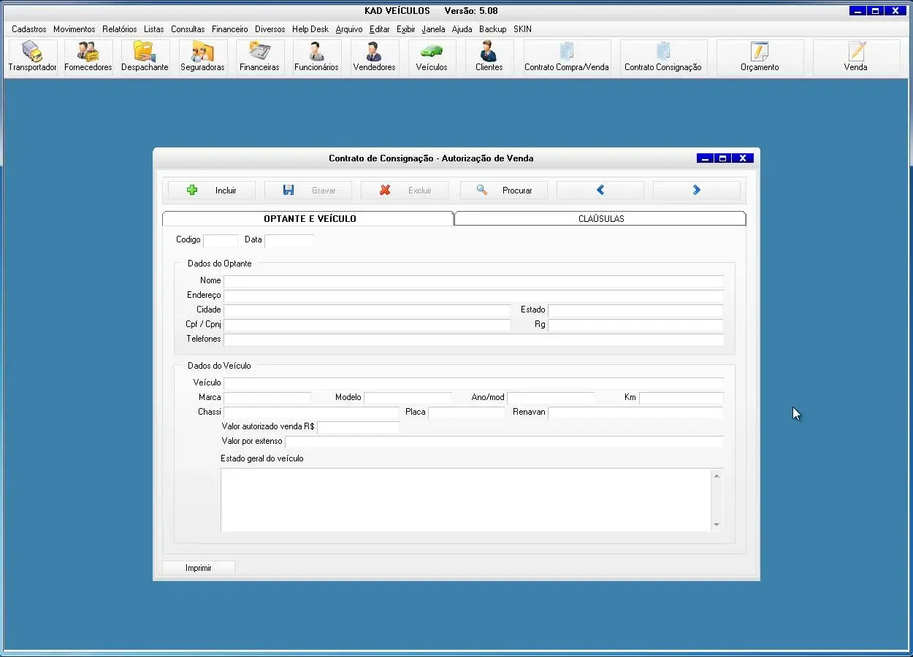Click the Nome input field
913x657 pixels.
(x=473, y=281)
